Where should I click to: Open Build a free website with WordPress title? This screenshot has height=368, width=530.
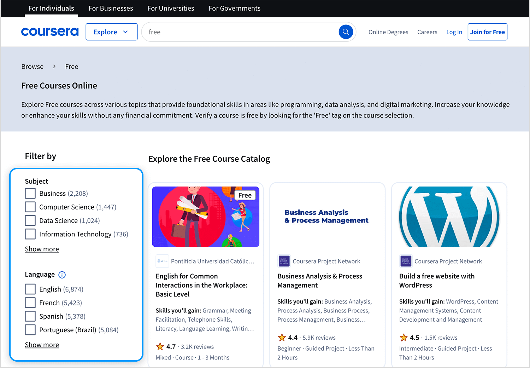pyautogui.click(x=437, y=281)
